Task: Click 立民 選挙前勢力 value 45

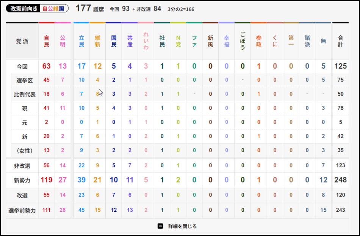Action: (81, 210)
